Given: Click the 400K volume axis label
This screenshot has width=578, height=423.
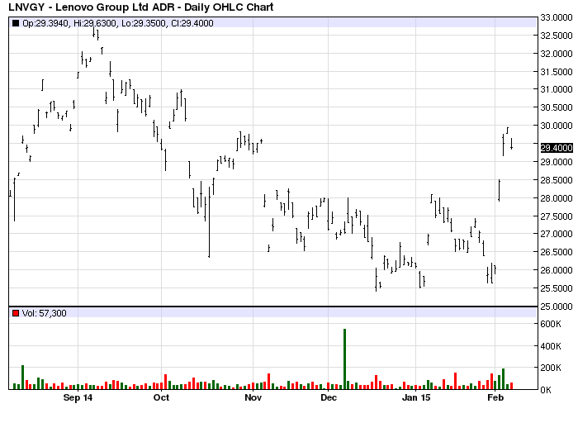Looking at the screenshot, I should [x=552, y=346].
